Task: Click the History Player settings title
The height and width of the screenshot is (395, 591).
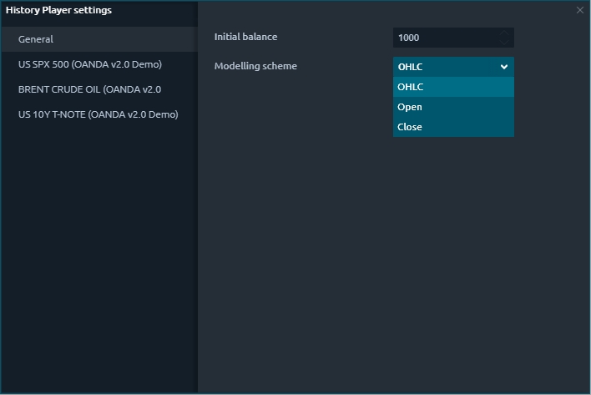Action: (58, 10)
